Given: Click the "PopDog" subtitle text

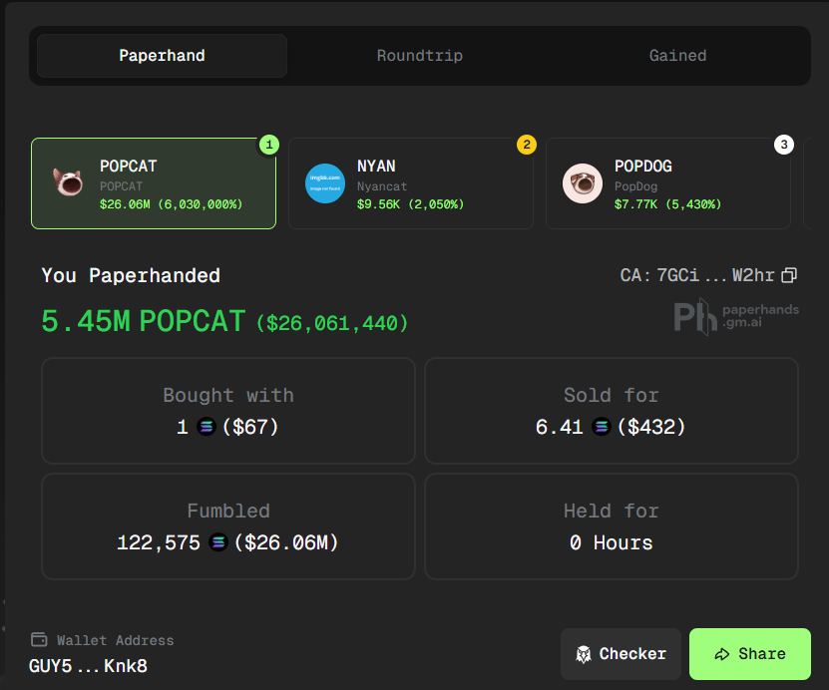Looking at the screenshot, I should [636, 186].
